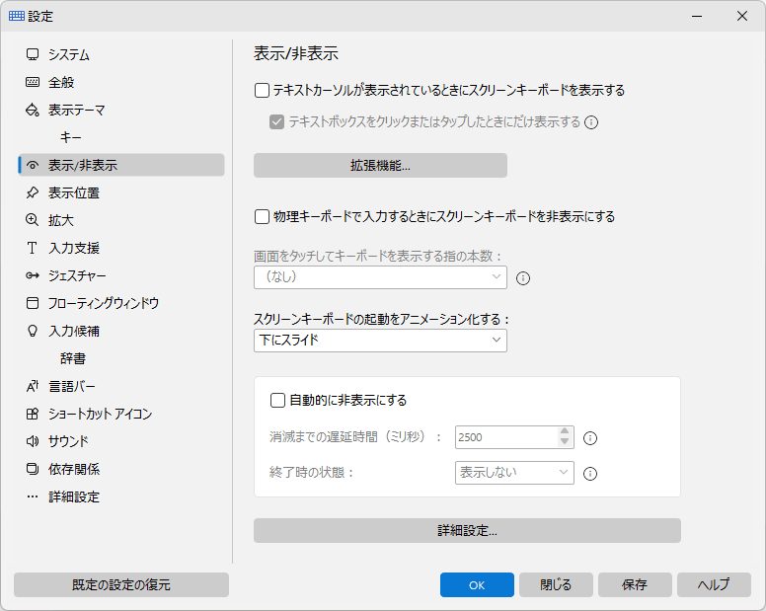Click the 閉じる button

click(x=556, y=584)
